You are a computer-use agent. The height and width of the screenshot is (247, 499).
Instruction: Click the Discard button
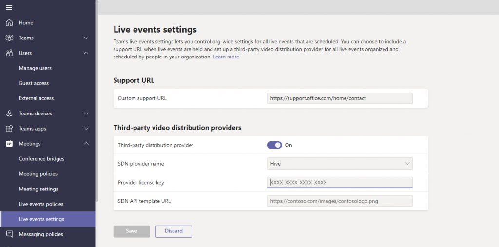pos(173,231)
